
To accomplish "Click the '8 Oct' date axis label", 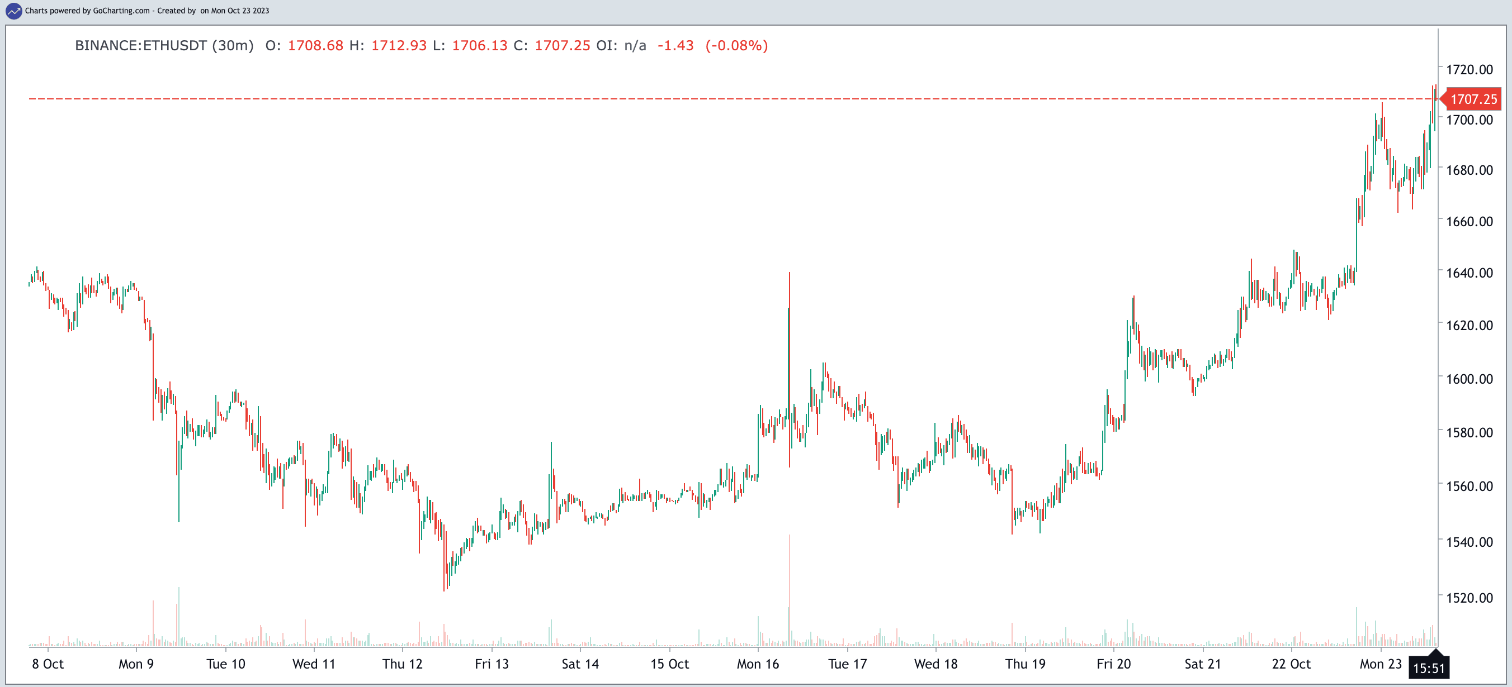I will tap(48, 664).
